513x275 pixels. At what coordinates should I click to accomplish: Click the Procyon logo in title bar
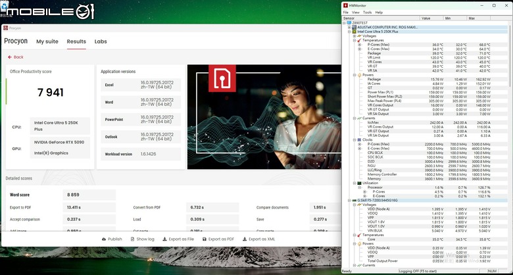click(5, 28)
